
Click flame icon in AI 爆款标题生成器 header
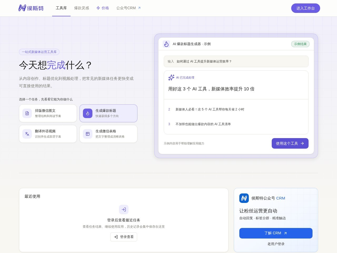[x=166, y=44]
